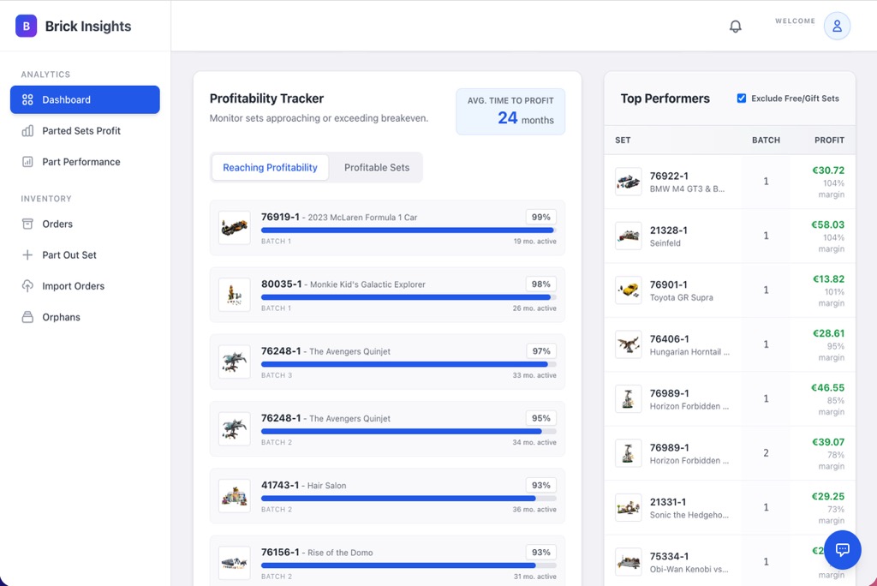Open the user account menu

click(836, 26)
